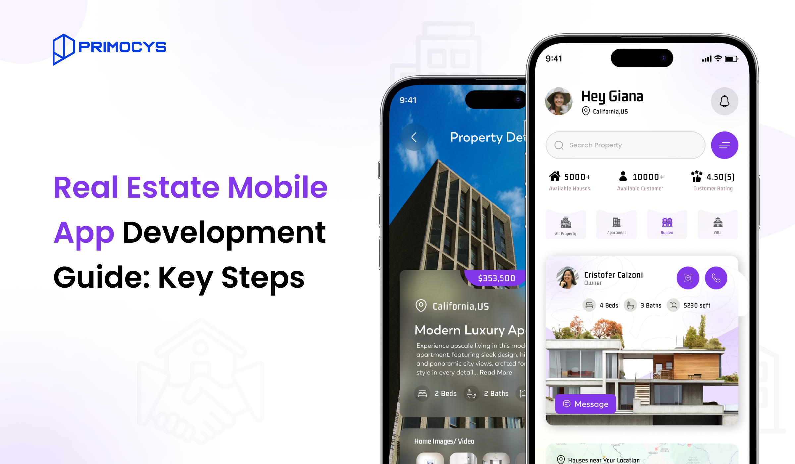This screenshot has height=464, width=795.
Task: Click the notification bell icon
Action: (725, 101)
